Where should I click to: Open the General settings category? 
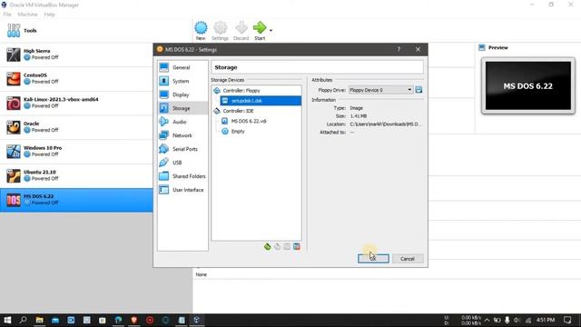(182, 67)
